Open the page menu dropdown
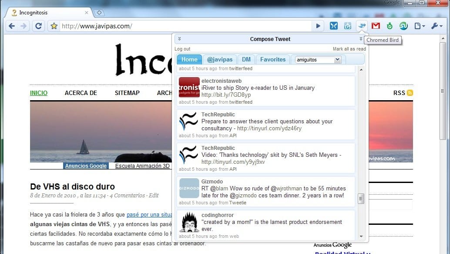The width and height of the screenshot is (450, 254). click(419, 26)
